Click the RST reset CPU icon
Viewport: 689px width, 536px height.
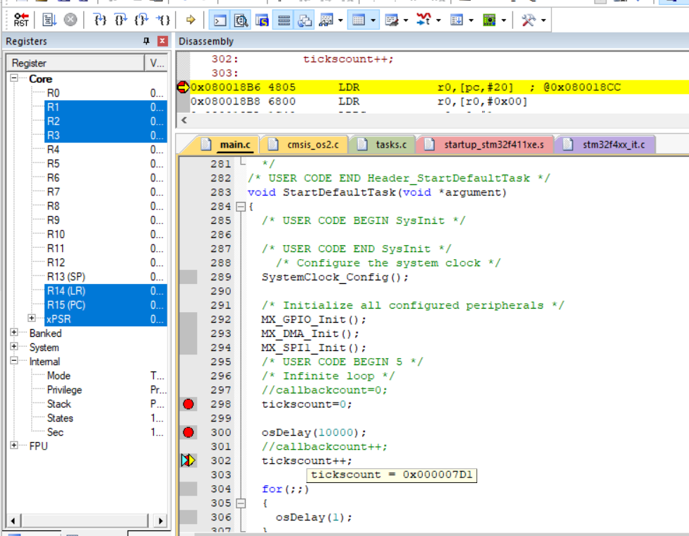coord(21,20)
